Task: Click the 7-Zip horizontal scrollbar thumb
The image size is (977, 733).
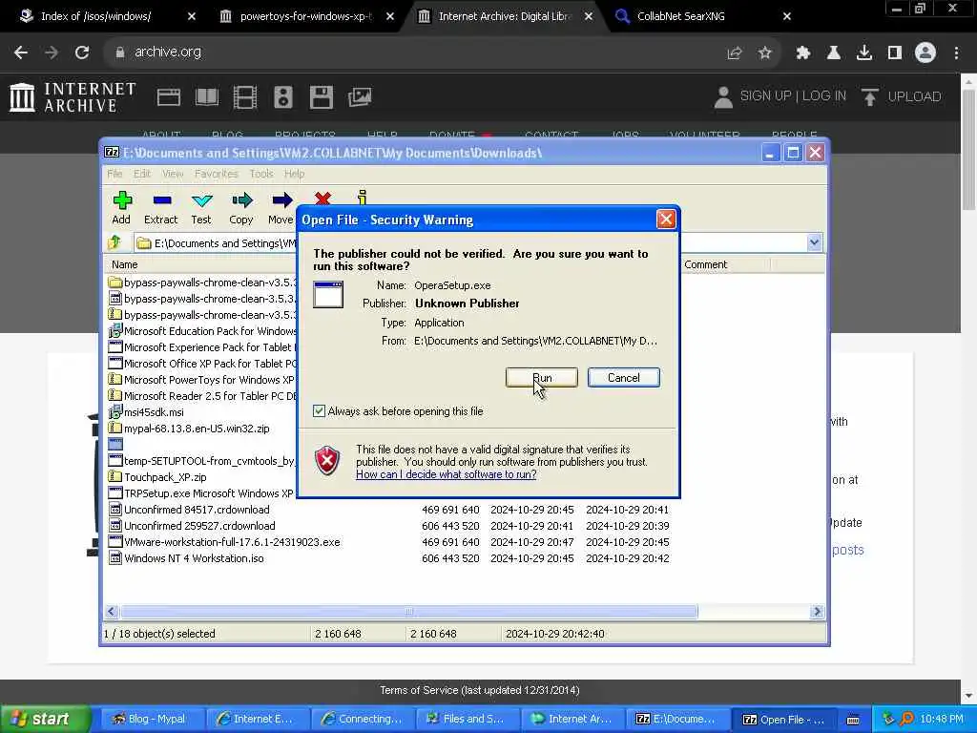Action: point(408,612)
